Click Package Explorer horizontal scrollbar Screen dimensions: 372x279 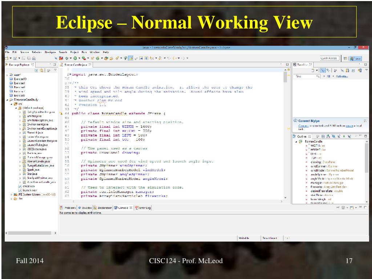tap(30, 233)
